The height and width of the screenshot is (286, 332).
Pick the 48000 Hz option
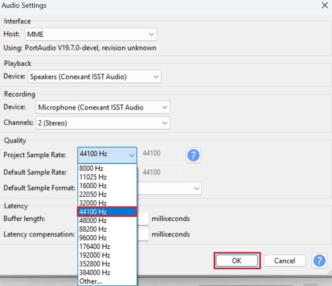(107, 220)
